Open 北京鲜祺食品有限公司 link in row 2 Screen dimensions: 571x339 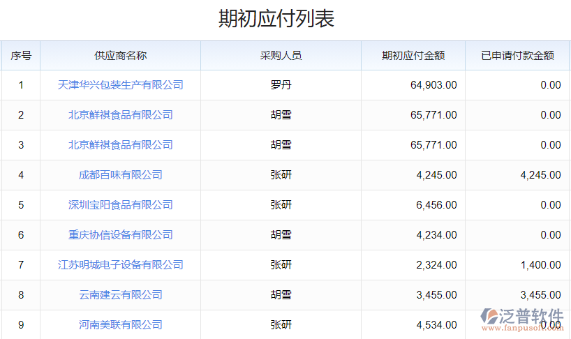(120, 115)
